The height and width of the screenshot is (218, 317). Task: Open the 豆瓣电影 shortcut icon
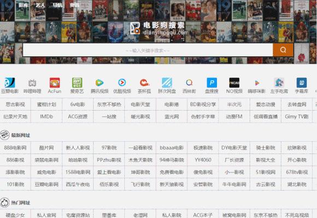click(x=9, y=83)
